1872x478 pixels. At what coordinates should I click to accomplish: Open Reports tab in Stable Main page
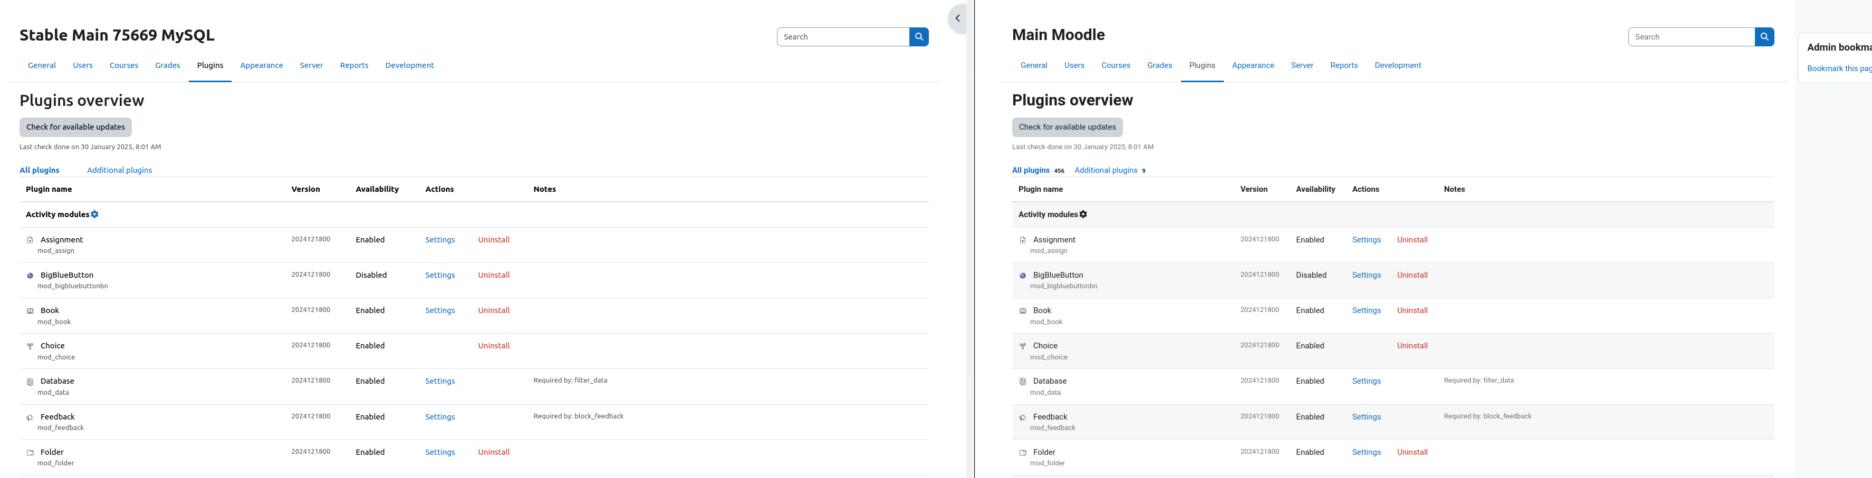pyautogui.click(x=354, y=65)
